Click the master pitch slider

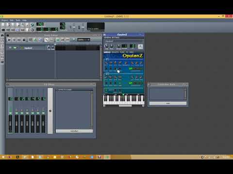click(x=83, y=27)
